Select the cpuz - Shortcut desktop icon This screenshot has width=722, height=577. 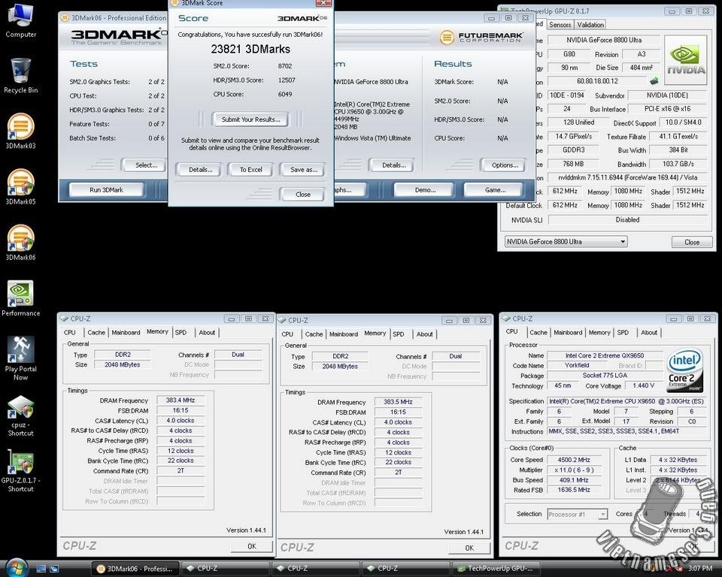21,415
